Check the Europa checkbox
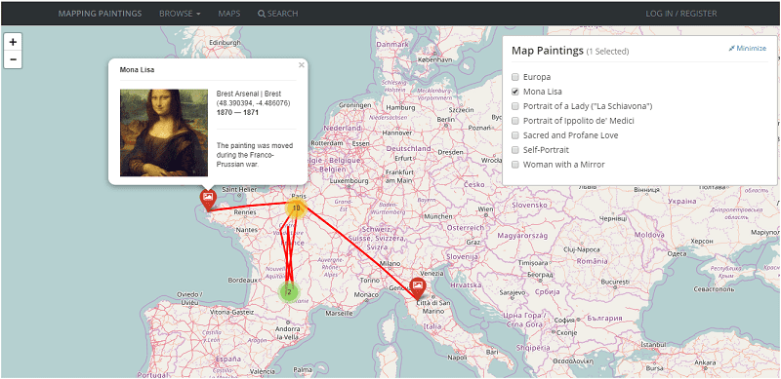This screenshot has width=781, height=379. [515, 77]
